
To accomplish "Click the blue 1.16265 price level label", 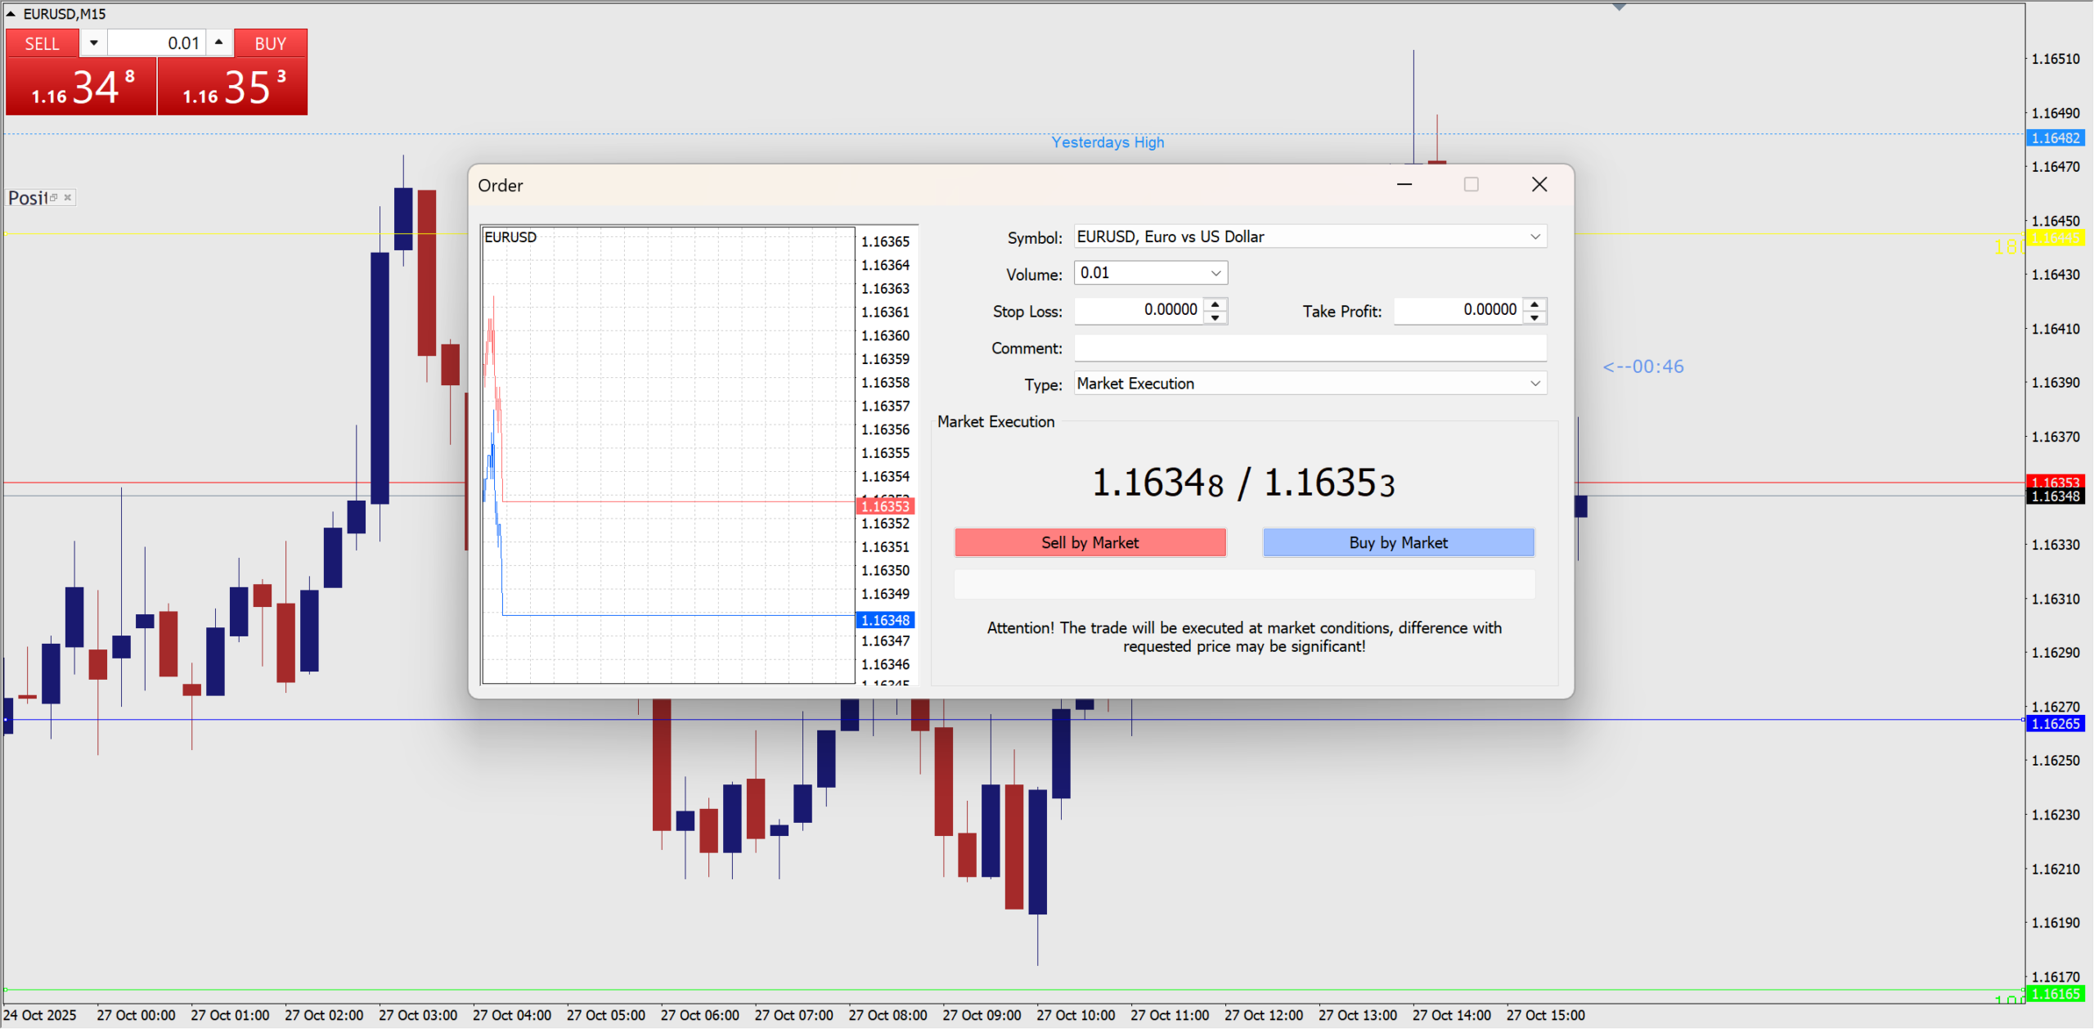I will click(x=2055, y=724).
